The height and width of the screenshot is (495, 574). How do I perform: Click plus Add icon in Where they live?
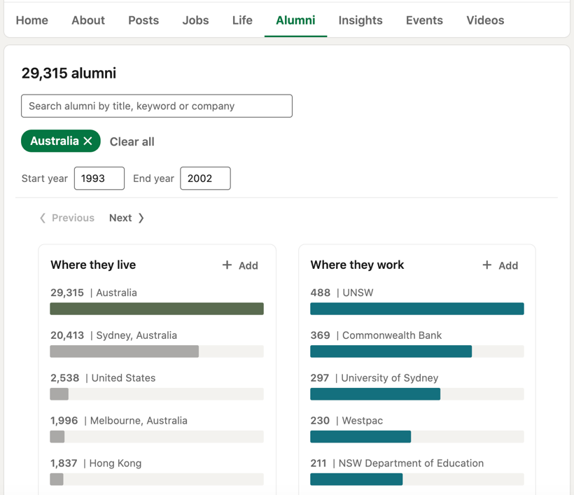pyautogui.click(x=227, y=265)
